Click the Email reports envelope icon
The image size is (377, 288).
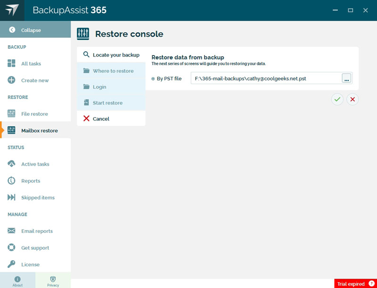tap(11, 231)
